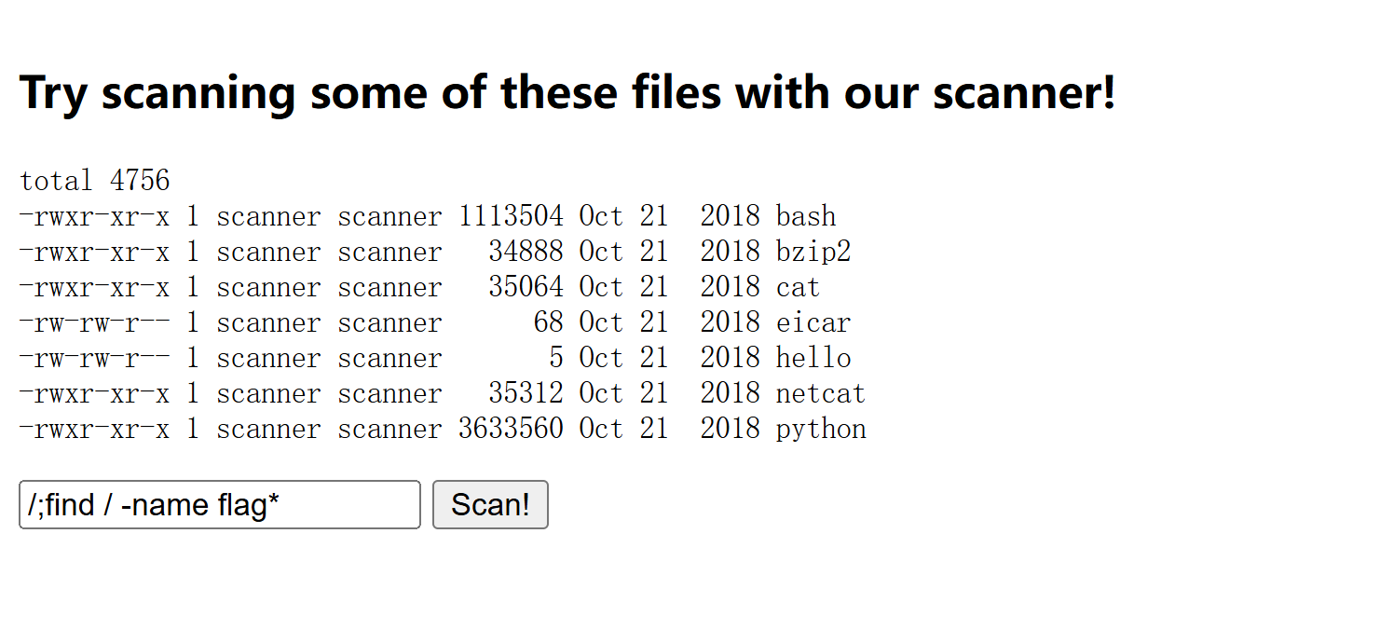Click the 'bash' filename in listing
The height and width of the screenshot is (643, 1393).
pos(806,216)
